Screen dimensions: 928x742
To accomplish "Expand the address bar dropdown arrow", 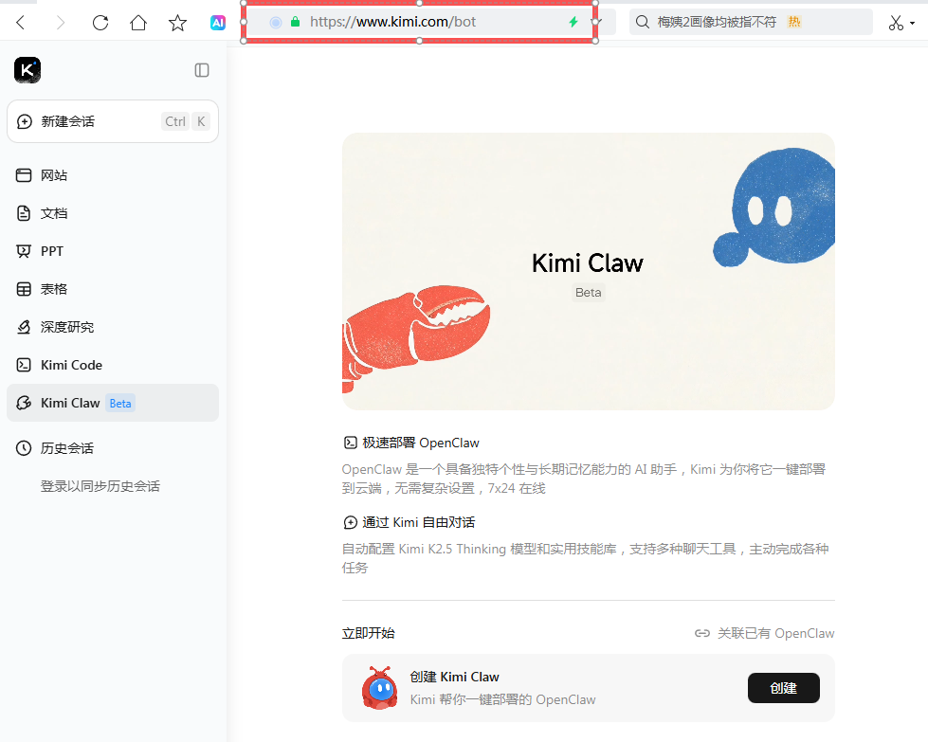I will (599, 22).
